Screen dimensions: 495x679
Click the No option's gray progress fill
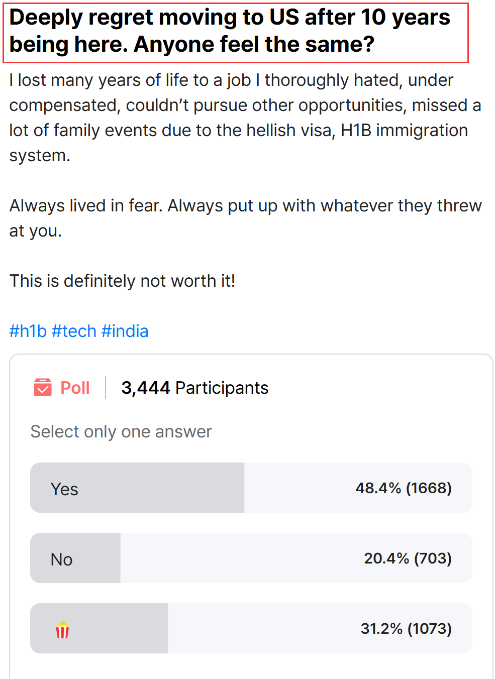point(75,558)
